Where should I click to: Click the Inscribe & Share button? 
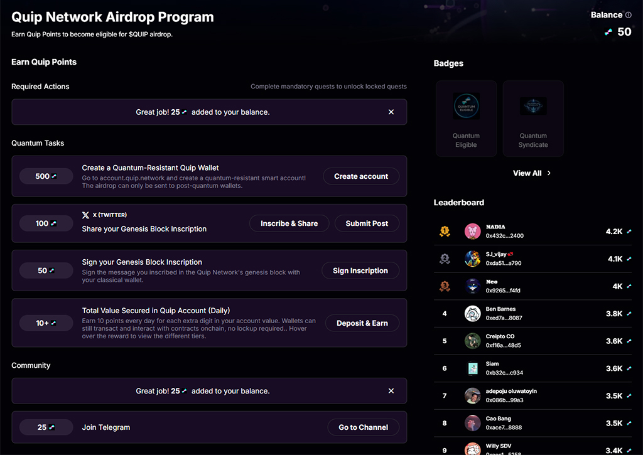tap(289, 223)
